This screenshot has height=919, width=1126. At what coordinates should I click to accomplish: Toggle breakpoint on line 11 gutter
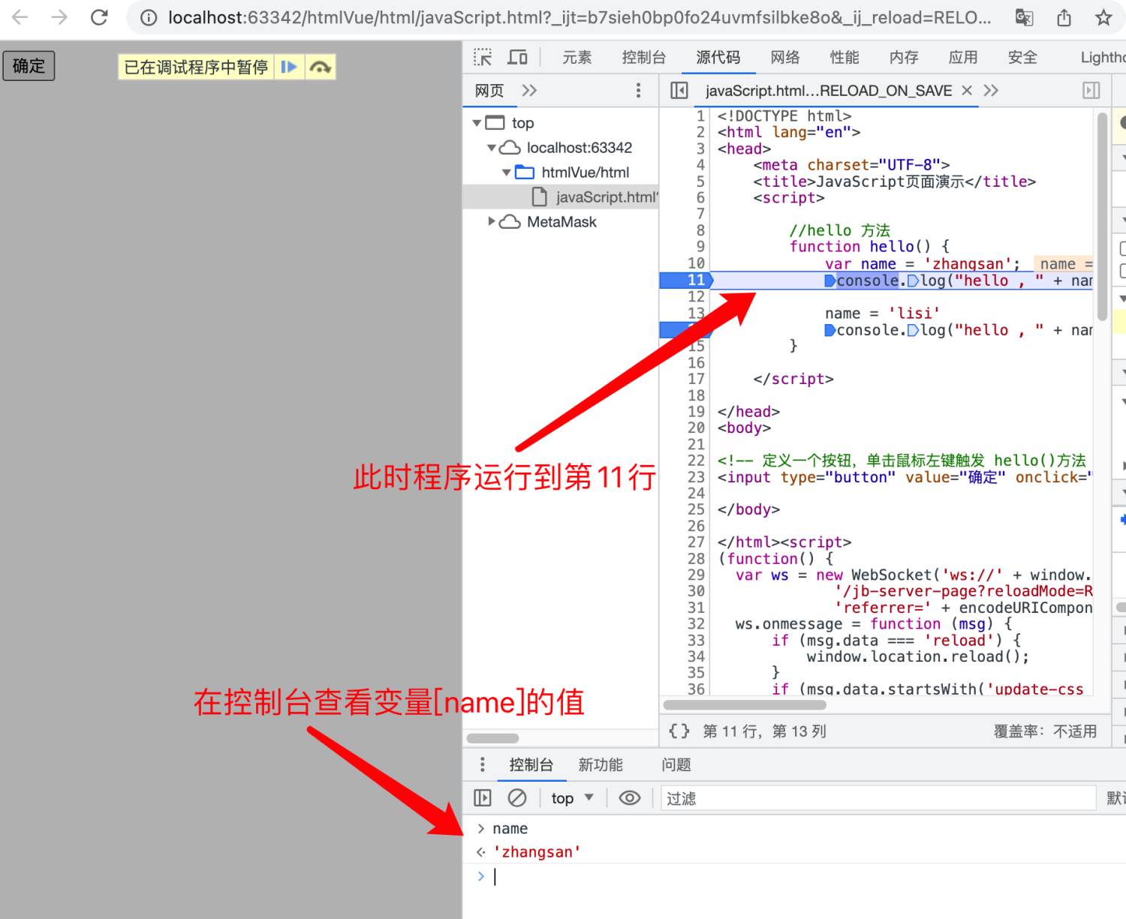(x=685, y=281)
